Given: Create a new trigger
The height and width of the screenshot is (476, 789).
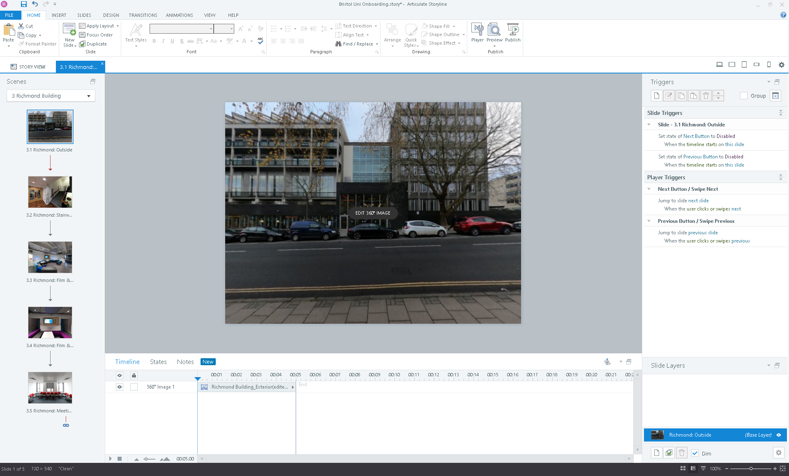Looking at the screenshot, I should 656,95.
